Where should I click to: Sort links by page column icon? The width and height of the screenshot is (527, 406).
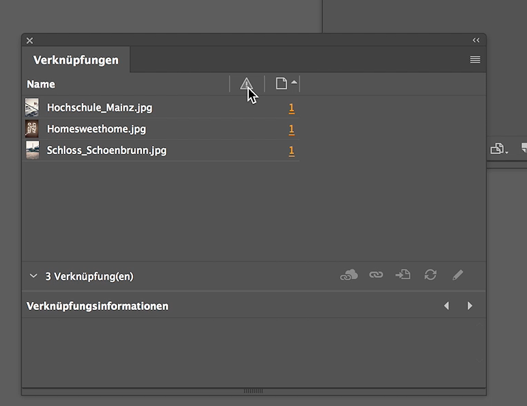pos(282,84)
